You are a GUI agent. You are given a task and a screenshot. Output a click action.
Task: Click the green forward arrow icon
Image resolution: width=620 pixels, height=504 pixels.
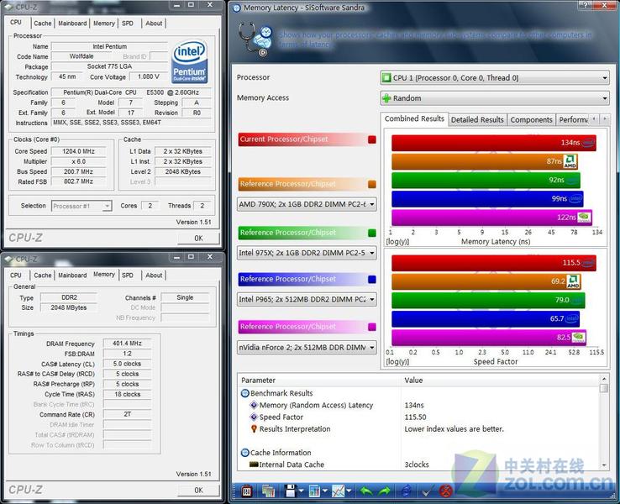point(384,491)
